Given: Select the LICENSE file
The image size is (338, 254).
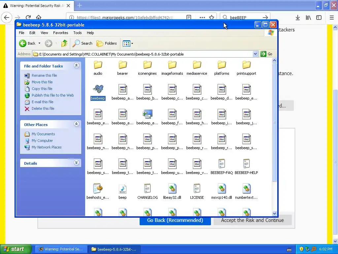Looking at the screenshot, I should (197, 189).
